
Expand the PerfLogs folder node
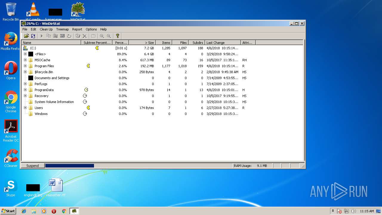25,84
